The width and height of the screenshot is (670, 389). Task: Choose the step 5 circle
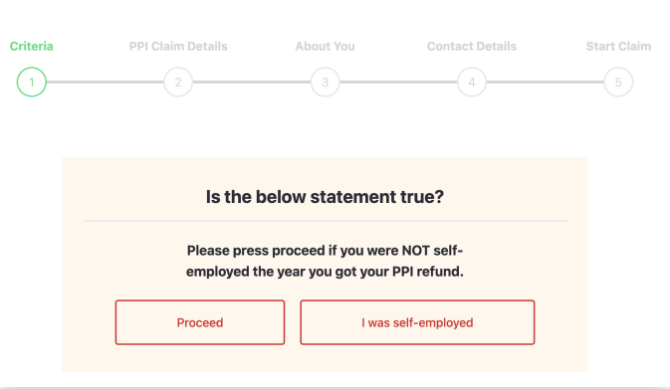point(618,82)
